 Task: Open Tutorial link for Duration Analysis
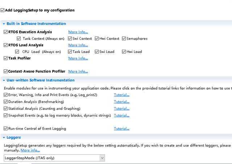[121, 102]
